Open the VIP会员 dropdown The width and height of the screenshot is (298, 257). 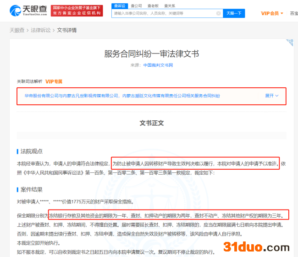pyautogui.click(x=272, y=13)
